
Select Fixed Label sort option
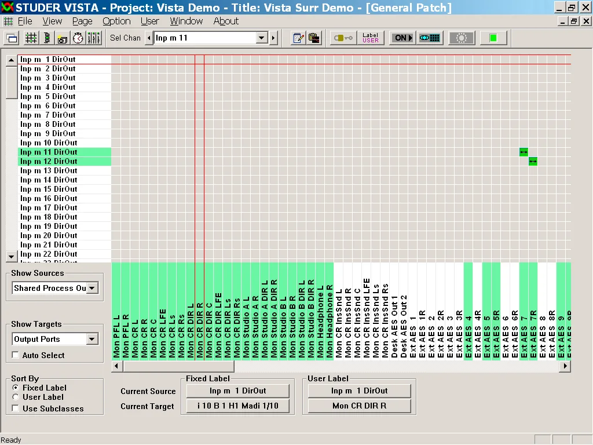click(x=16, y=388)
